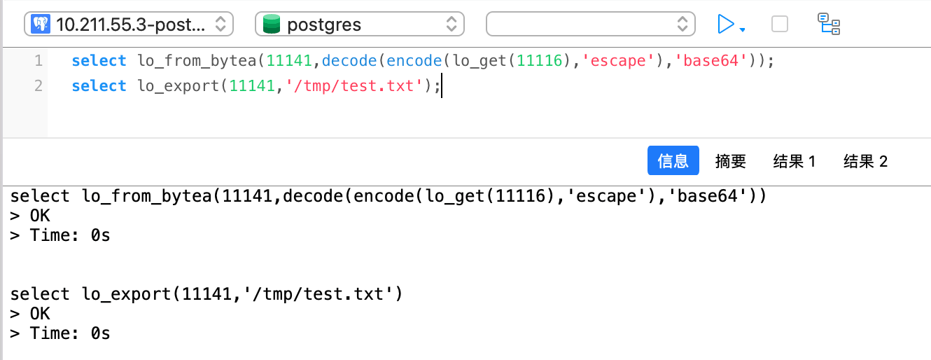Open the empty schema dropdown
The image size is (931, 360).
[590, 25]
